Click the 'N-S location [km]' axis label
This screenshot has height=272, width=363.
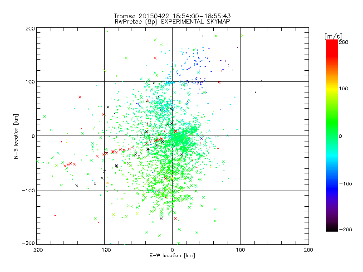click(16, 136)
